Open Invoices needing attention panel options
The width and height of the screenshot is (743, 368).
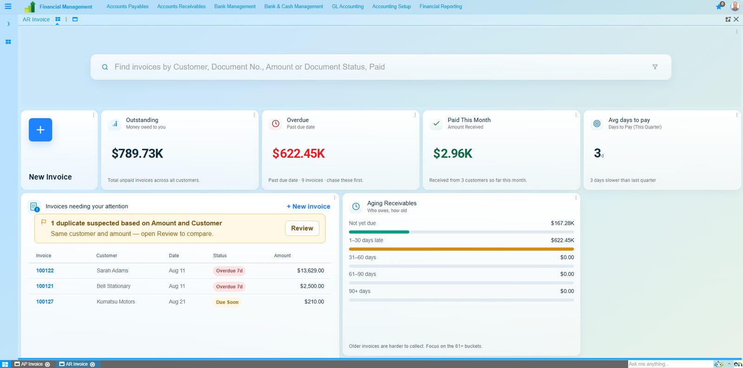[x=334, y=197]
